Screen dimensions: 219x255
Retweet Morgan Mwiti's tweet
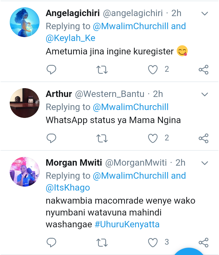tap(102, 243)
